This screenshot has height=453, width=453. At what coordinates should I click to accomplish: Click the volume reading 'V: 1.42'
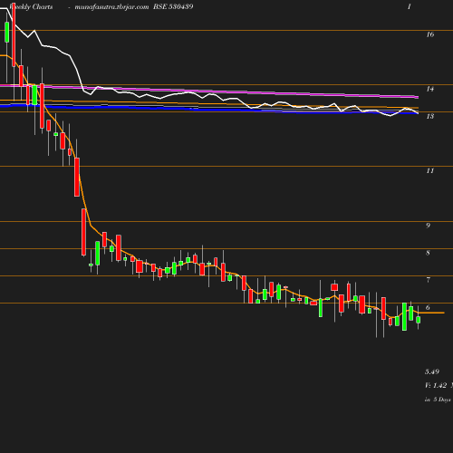(436, 385)
